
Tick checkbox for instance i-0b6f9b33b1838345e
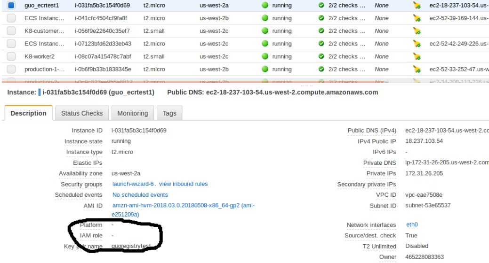coord(12,70)
